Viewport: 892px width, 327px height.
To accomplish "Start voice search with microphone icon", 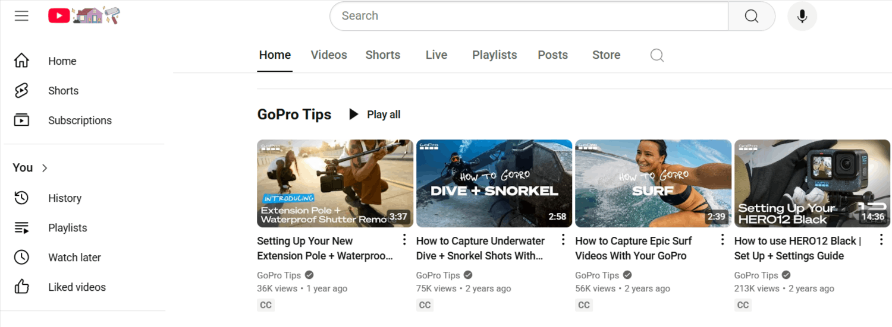I will coord(802,16).
